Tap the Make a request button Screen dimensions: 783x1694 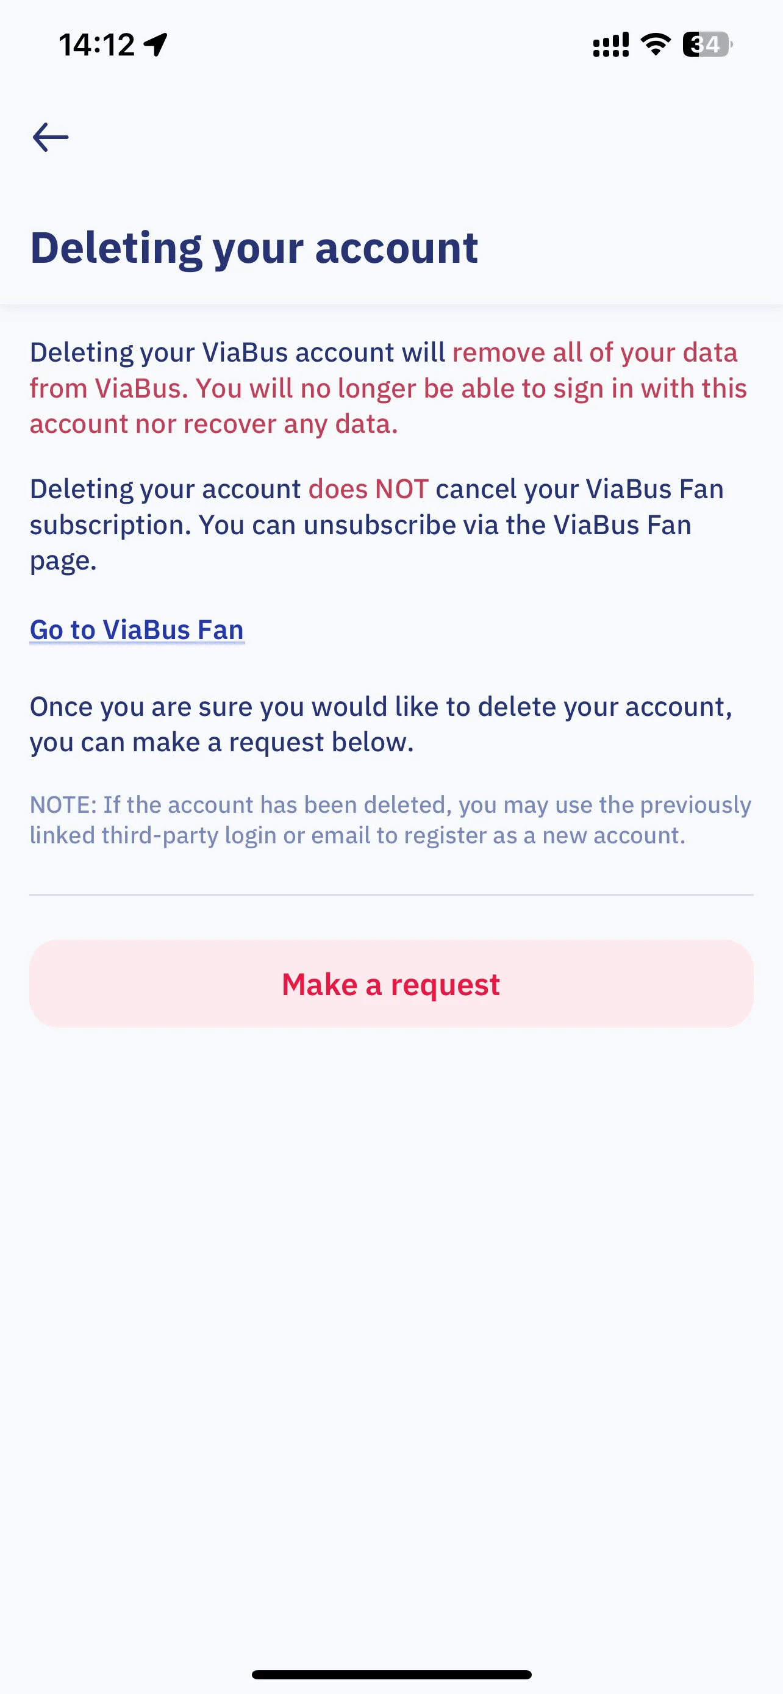(391, 984)
